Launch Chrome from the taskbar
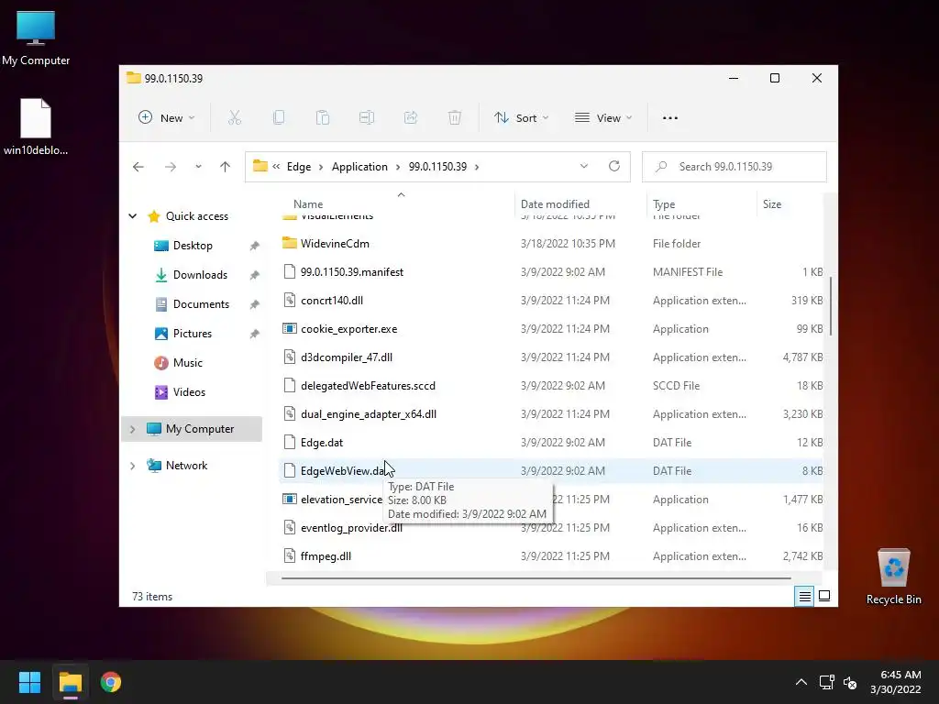The height and width of the screenshot is (704, 939). 111,682
